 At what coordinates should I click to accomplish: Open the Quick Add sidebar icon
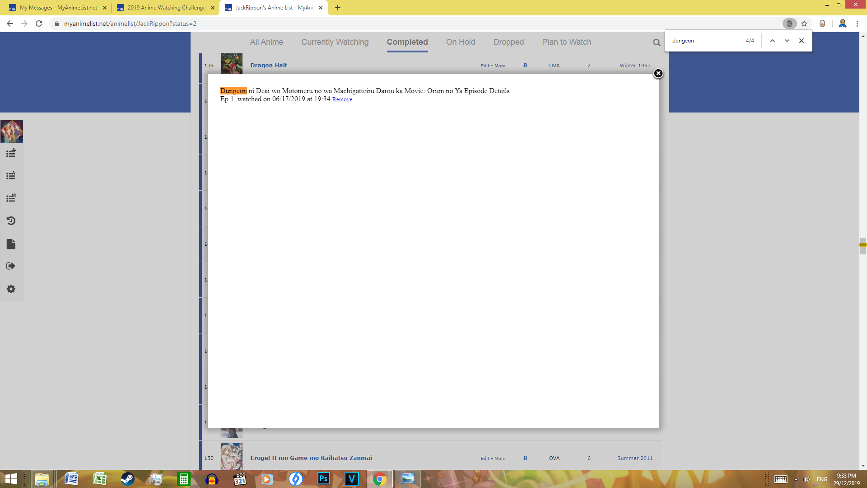point(11,153)
